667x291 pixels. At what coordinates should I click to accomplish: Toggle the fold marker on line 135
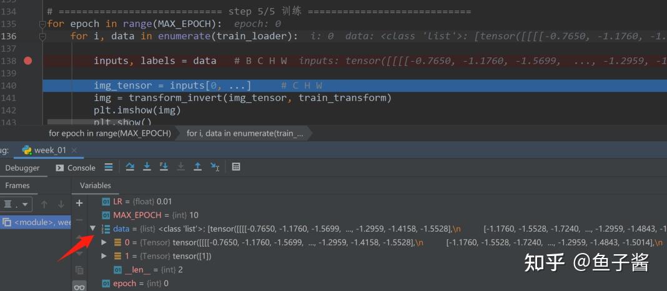42,24
